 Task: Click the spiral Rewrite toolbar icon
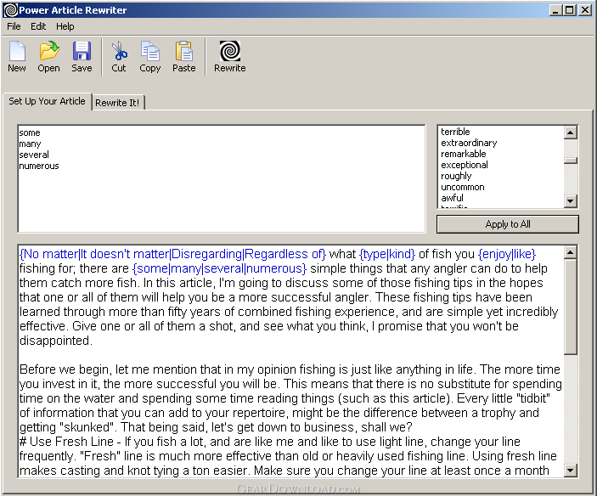[x=230, y=57]
